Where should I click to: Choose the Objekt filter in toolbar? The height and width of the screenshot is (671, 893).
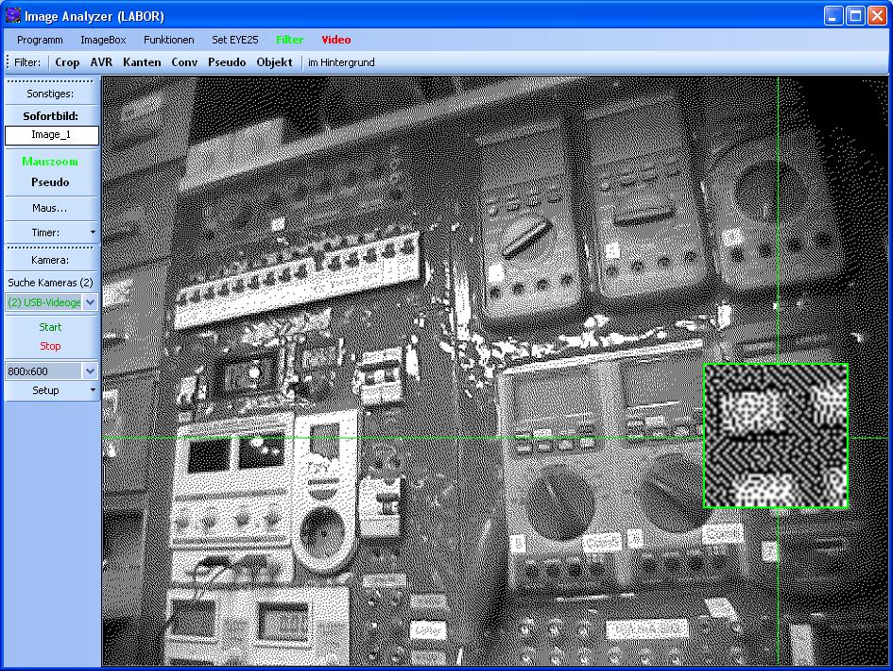click(x=275, y=62)
